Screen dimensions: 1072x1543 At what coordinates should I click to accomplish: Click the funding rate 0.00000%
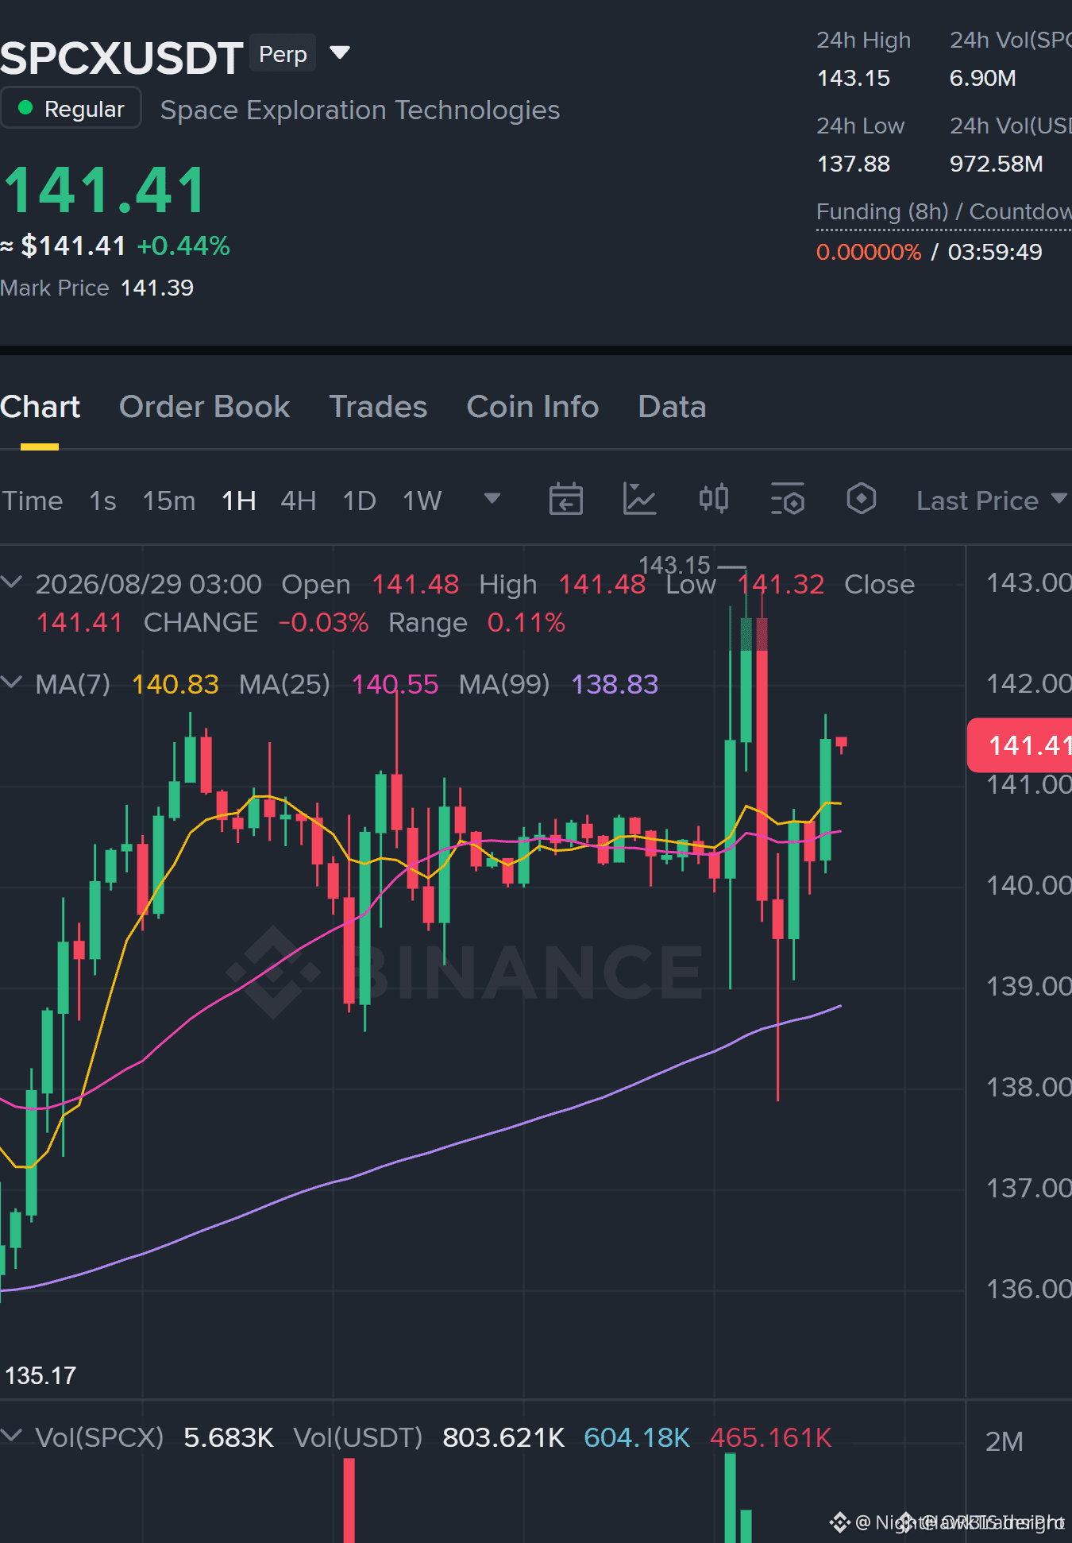click(x=869, y=252)
